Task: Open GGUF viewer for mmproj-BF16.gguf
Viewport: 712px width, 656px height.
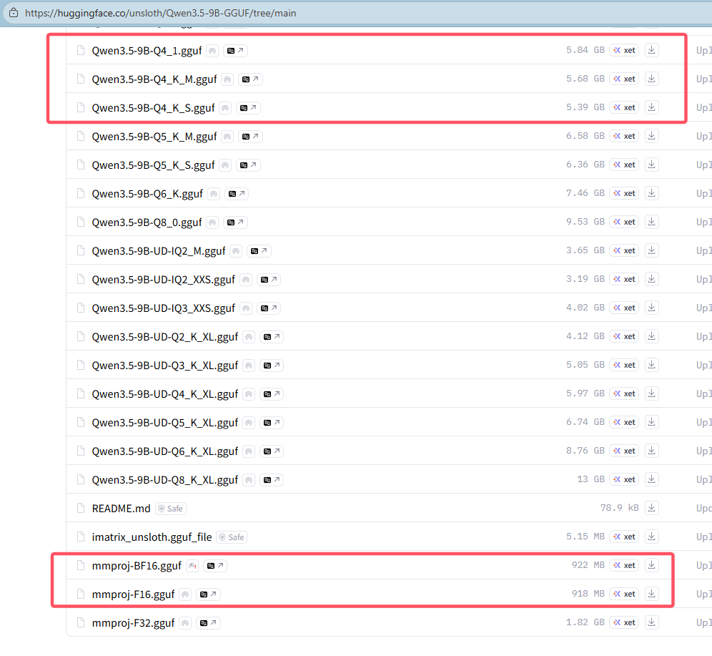Action: point(215,566)
